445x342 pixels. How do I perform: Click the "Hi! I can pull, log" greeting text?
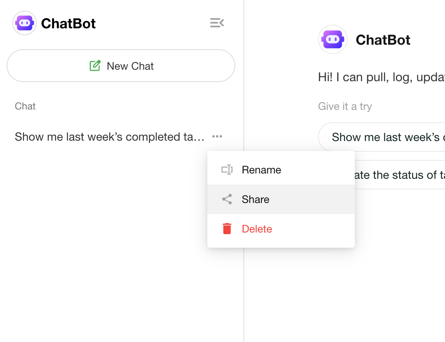pyautogui.click(x=381, y=78)
